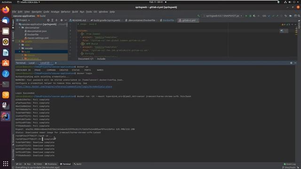Screen dimensions: 301x169
Task: Expand the .vscode folder
Action: (20, 48)
